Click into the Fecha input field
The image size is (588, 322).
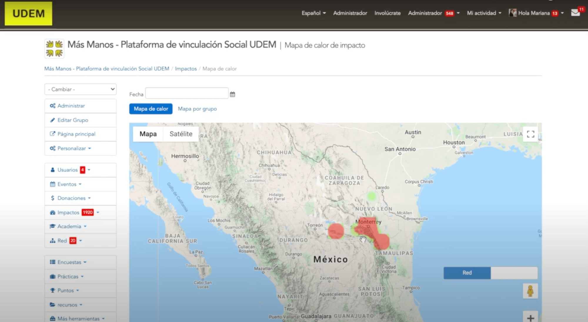tap(187, 93)
